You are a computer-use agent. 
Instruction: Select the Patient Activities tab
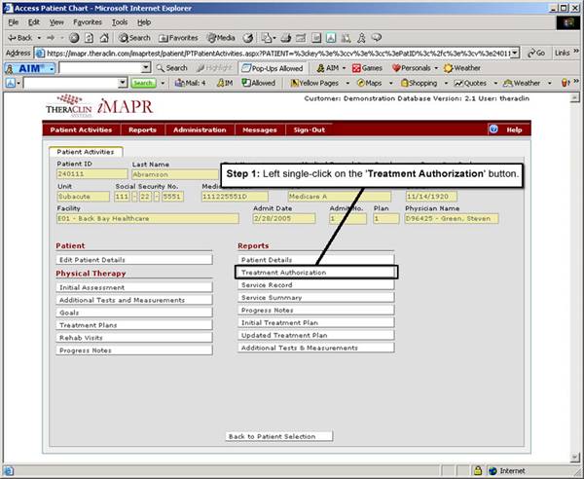click(84, 152)
